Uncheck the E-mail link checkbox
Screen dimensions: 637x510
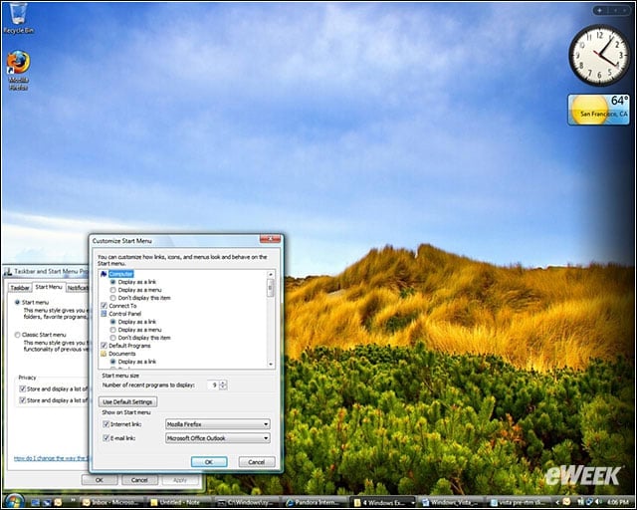click(106, 438)
